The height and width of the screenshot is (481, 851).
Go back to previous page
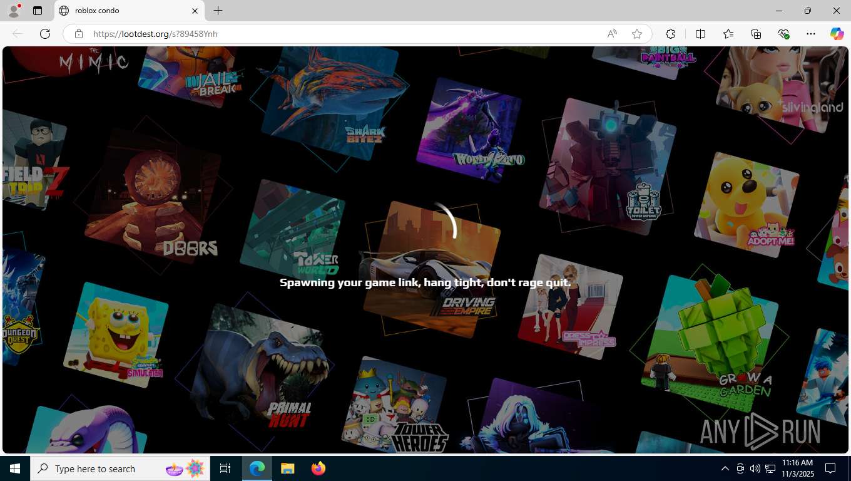click(18, 34)
